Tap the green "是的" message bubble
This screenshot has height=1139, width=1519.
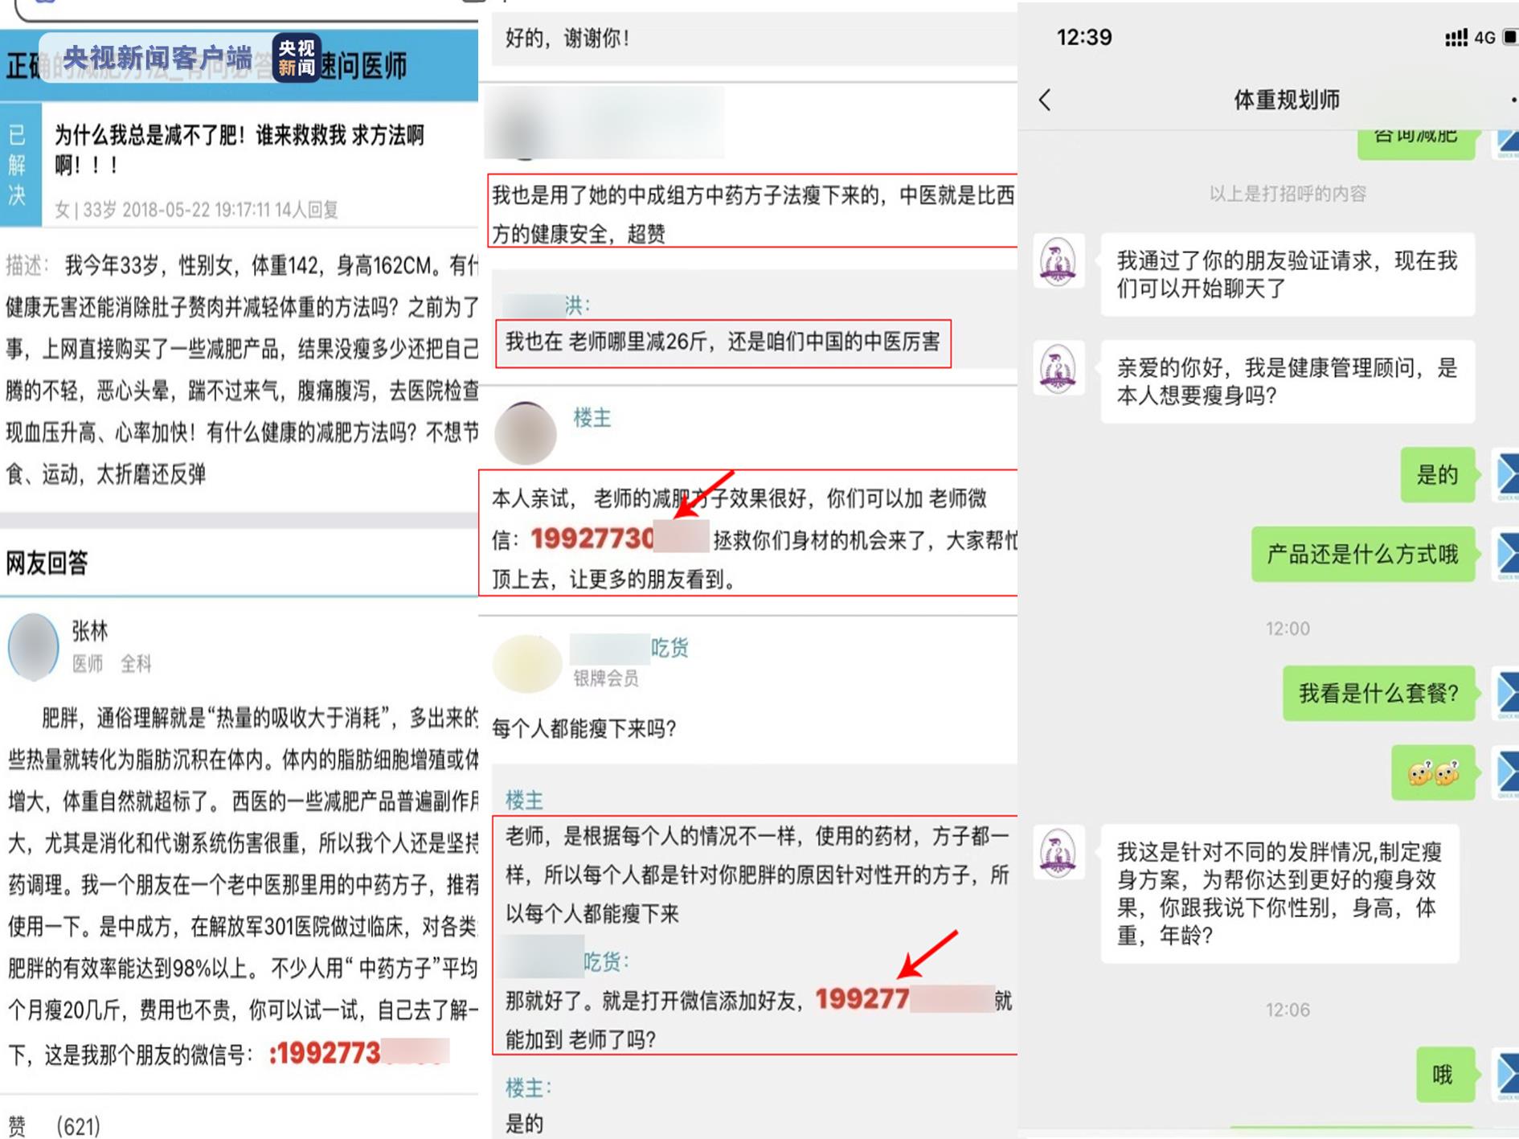coord(1437,475)
